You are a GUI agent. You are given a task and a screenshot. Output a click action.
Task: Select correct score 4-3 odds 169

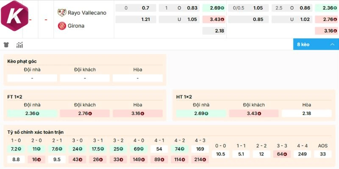[200, 149]
